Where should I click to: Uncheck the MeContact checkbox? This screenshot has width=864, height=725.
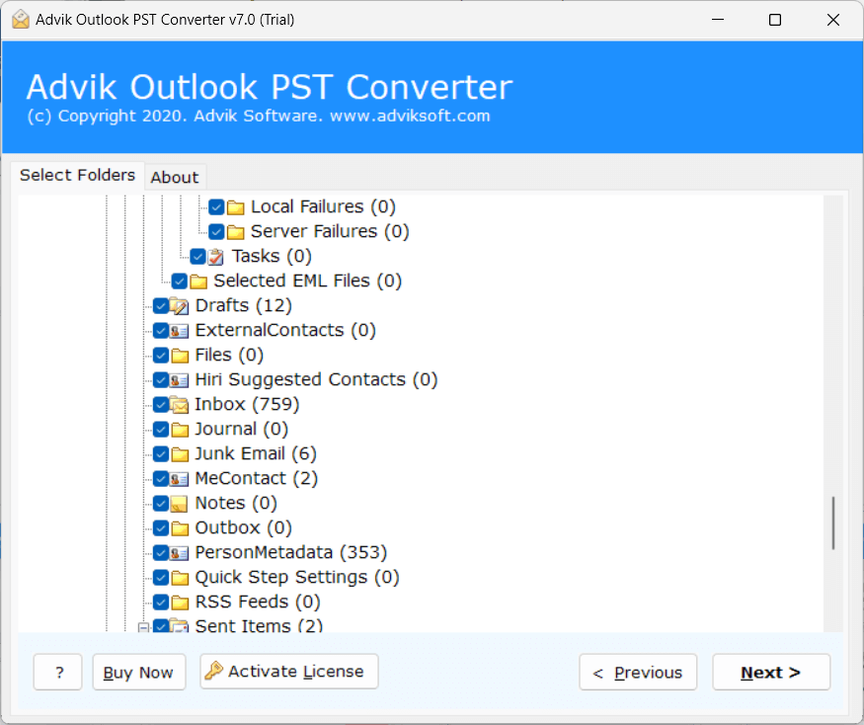pyautogui.click(x=161, y=479)
